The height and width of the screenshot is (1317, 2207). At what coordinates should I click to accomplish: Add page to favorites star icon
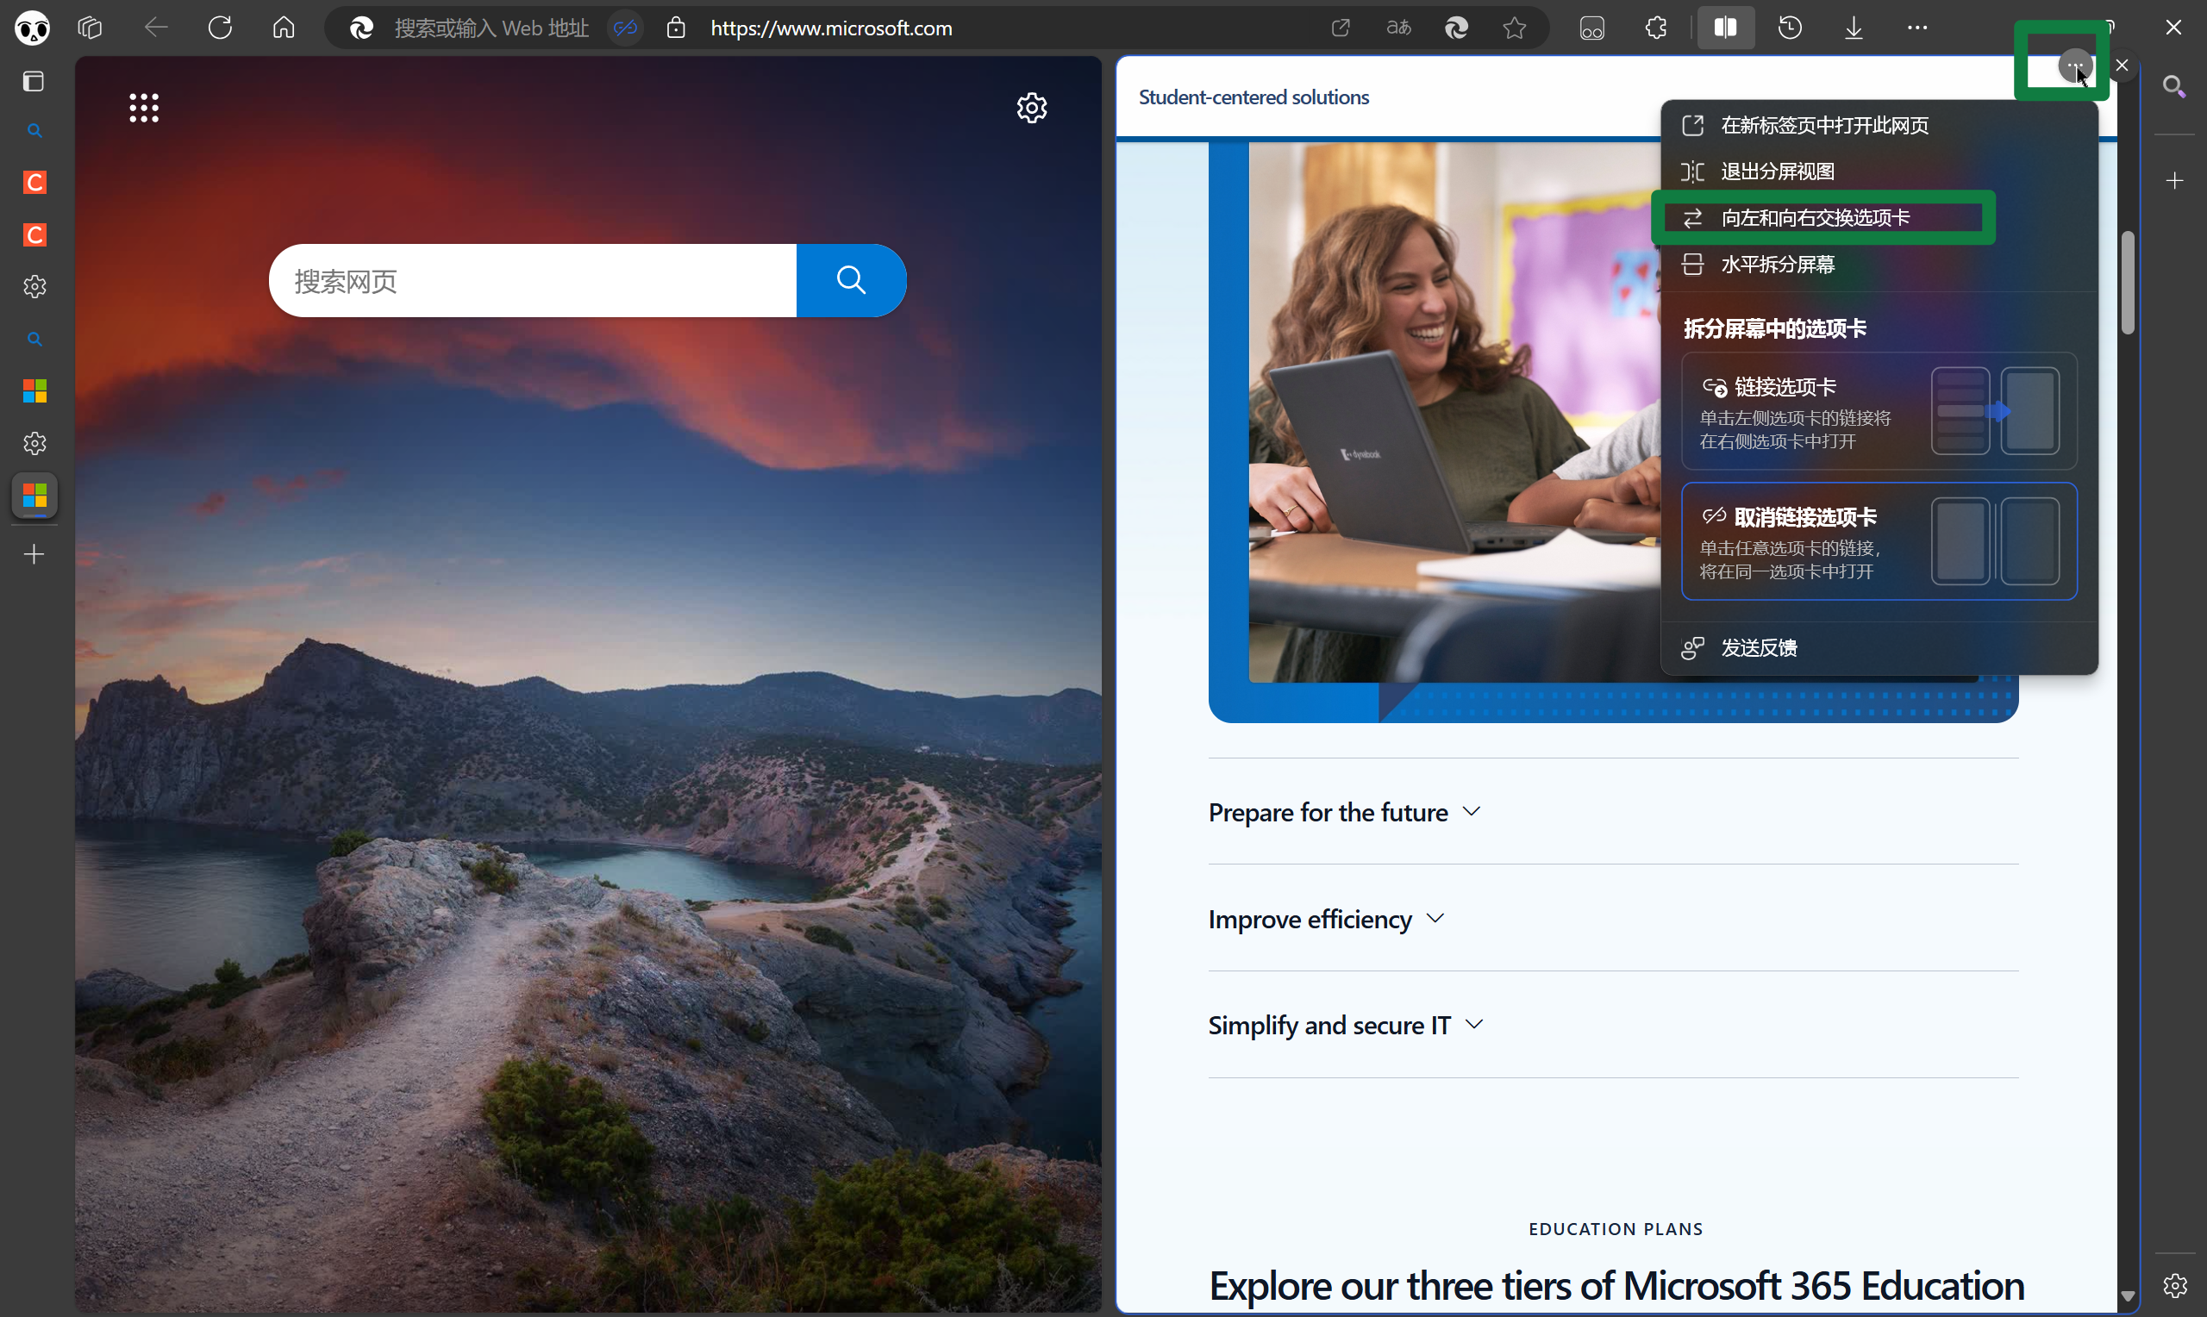point(1514,28)
